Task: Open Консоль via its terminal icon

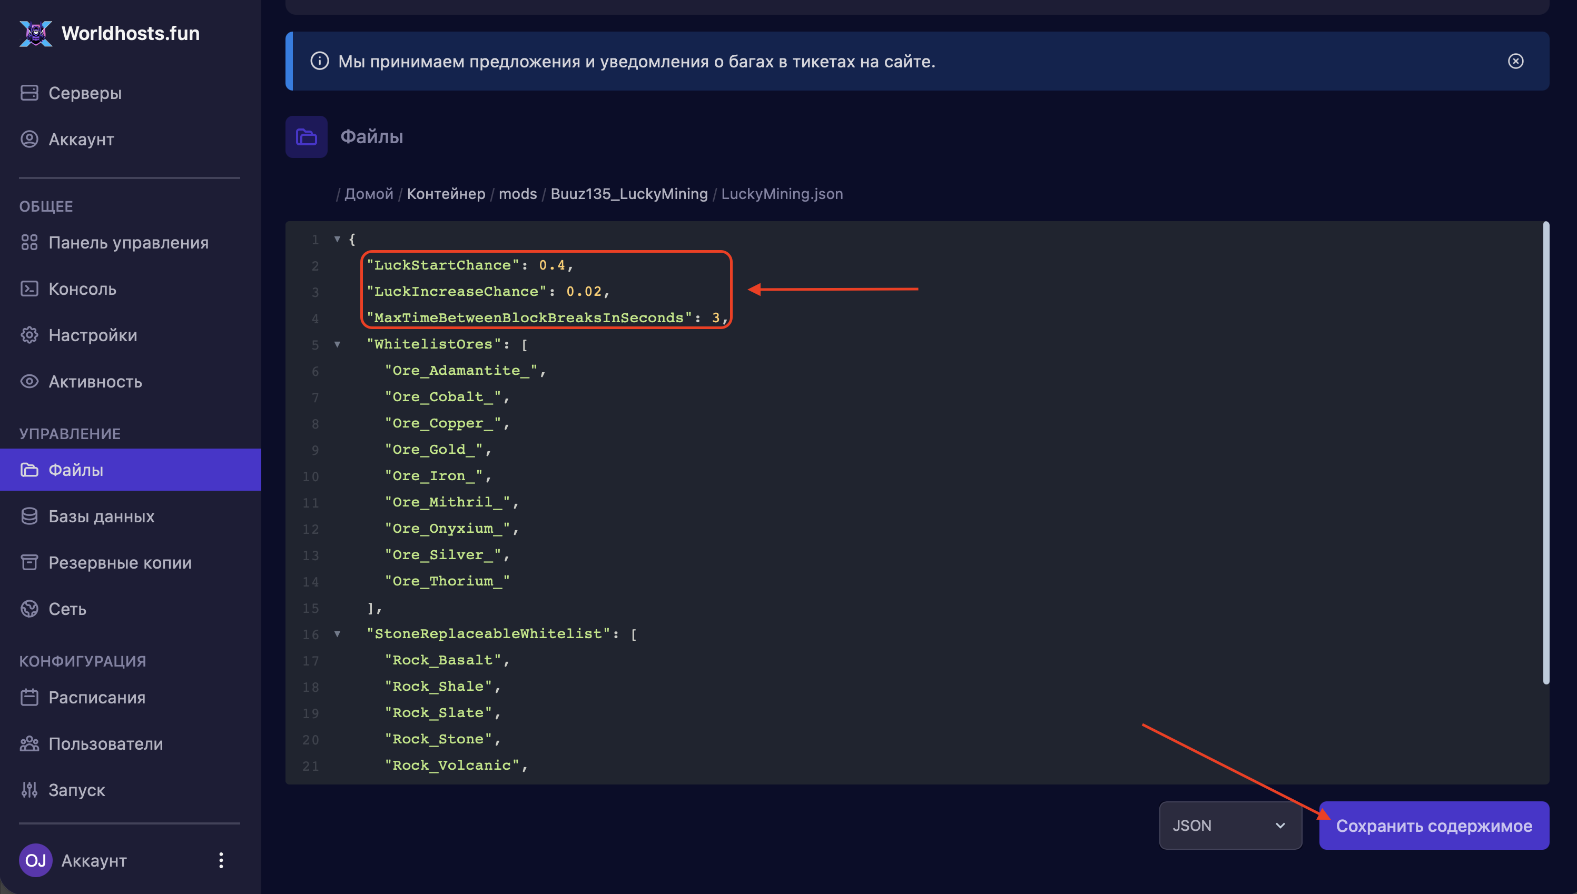Action: tap(29, 289)
